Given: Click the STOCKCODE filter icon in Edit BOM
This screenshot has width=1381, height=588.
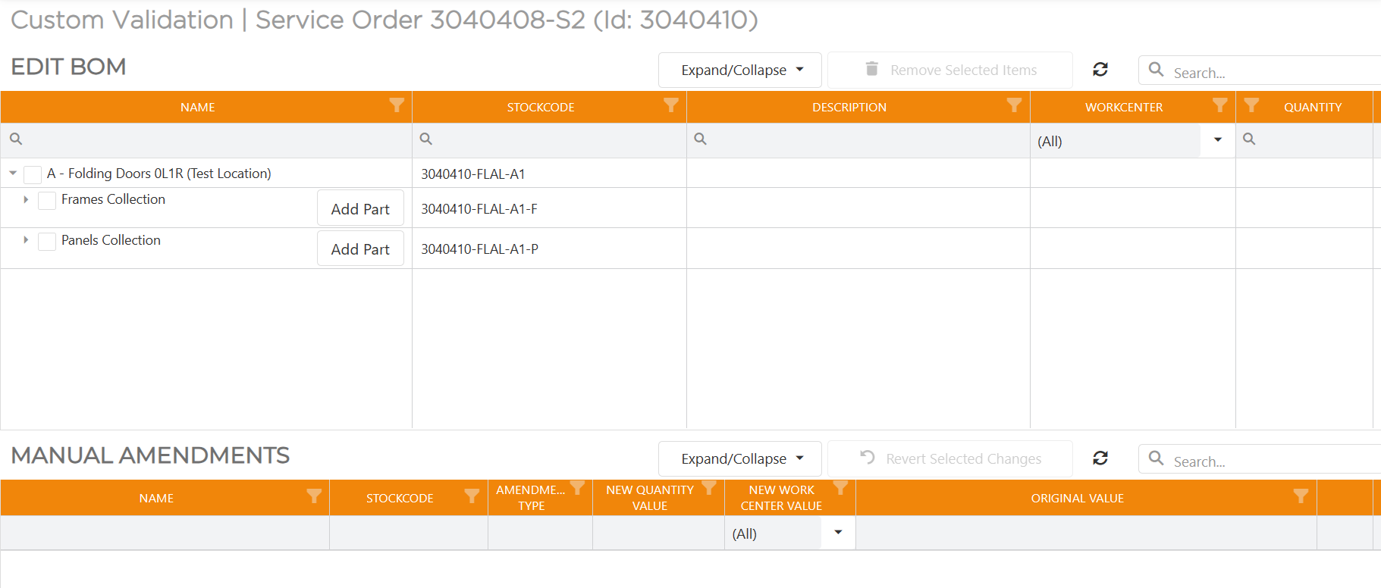Looking at the screenshot, I should click(x=671, y=105).
